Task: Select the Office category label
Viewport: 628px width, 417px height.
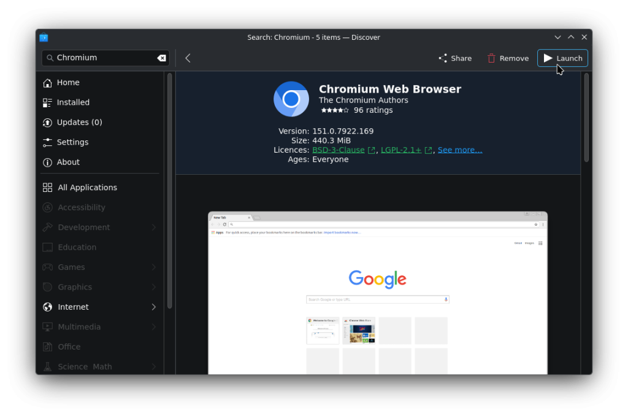Action: (69, 347)
